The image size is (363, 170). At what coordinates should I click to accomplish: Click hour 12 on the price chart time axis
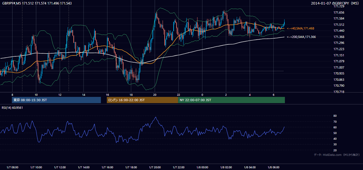click(60, 95)
